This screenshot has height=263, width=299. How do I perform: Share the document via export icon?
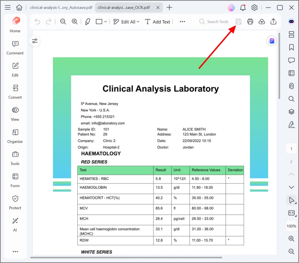click(273, 22)
